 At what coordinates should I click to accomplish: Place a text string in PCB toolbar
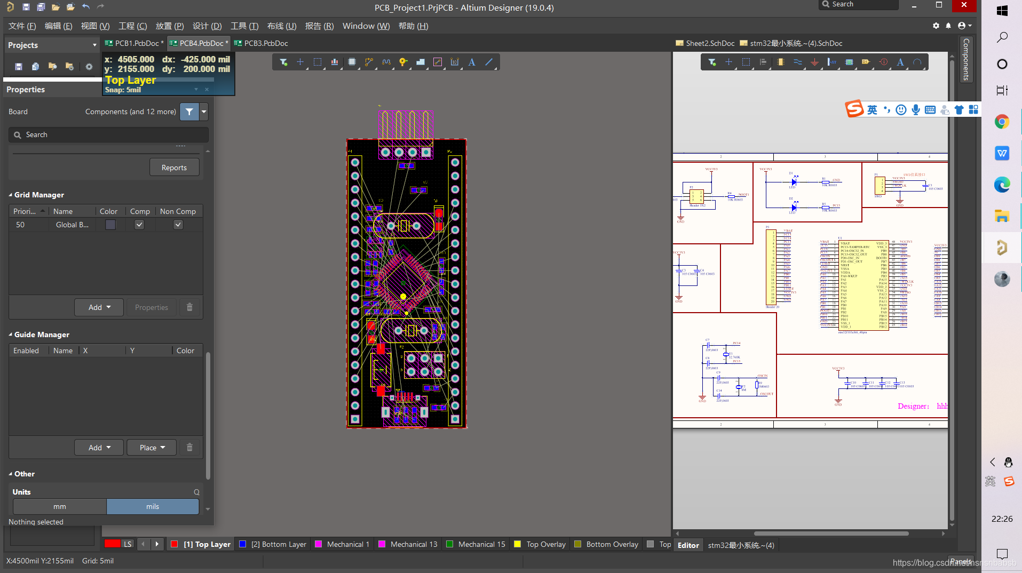click(472, 62)
